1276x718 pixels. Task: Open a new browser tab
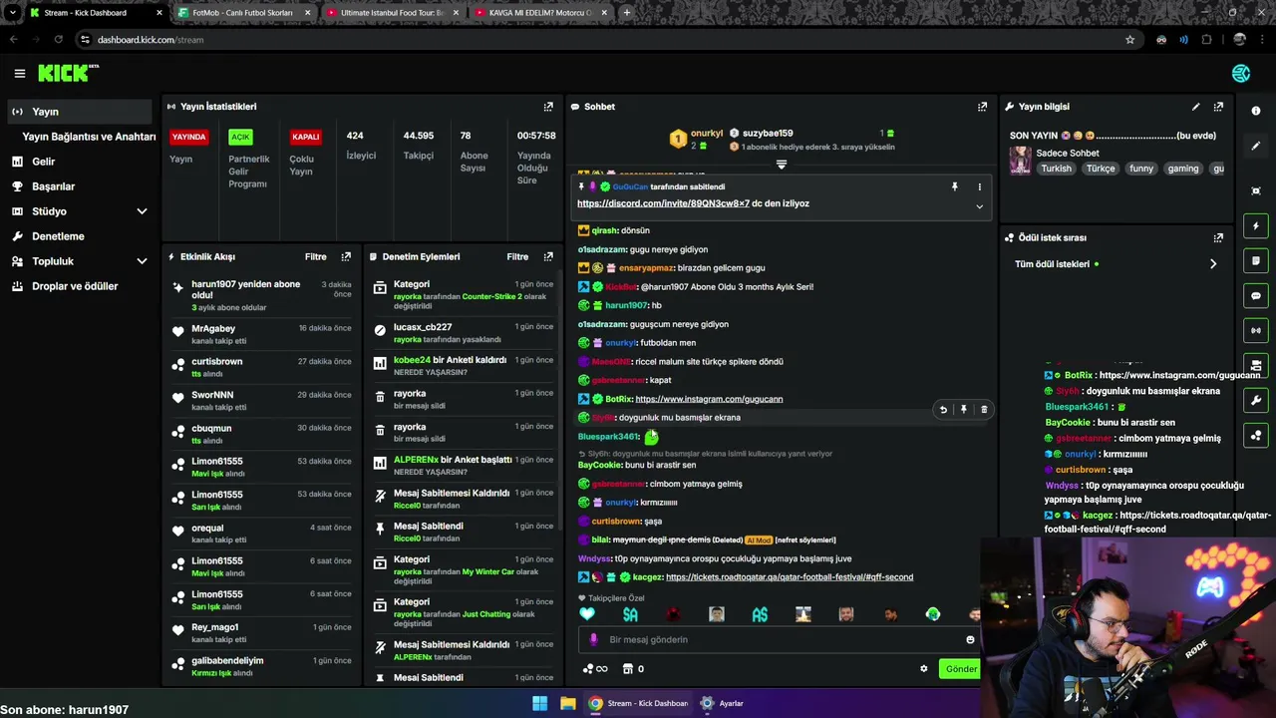pyautogui.click(x=626, y=13)
